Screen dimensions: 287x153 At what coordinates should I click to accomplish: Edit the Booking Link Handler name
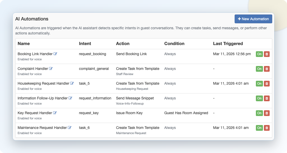(55, 54)
